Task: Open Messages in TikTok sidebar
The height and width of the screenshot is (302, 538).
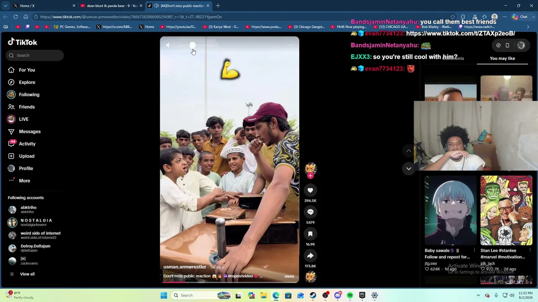Action: pyautogui.click(x=24, y=132)
